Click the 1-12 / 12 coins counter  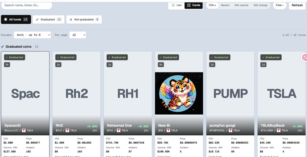[x=294, y=35]
